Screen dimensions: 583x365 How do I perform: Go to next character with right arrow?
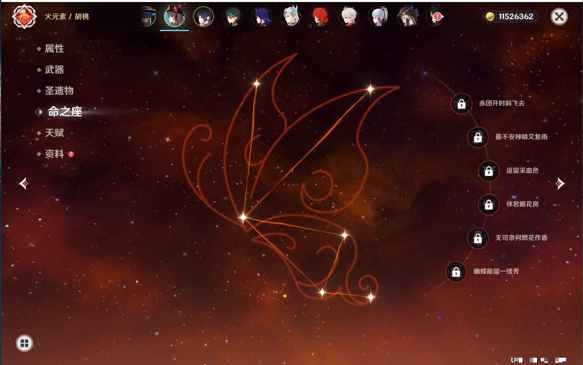560,184
